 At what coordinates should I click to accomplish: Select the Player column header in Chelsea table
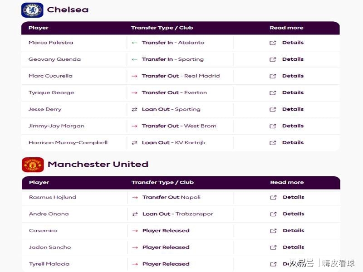(x=39, y=28)
